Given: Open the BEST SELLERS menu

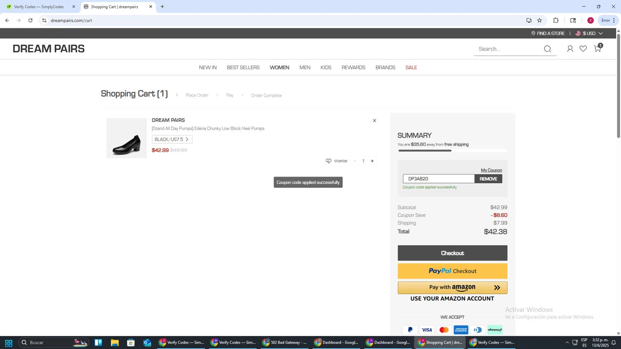Looking at the screenshot, I should click(243, 67).
